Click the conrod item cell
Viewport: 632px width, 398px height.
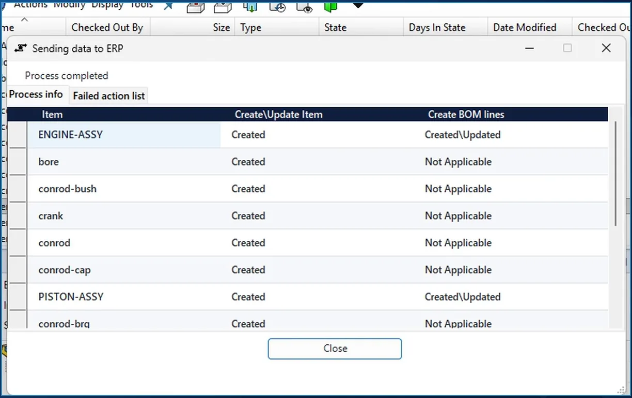124,243
